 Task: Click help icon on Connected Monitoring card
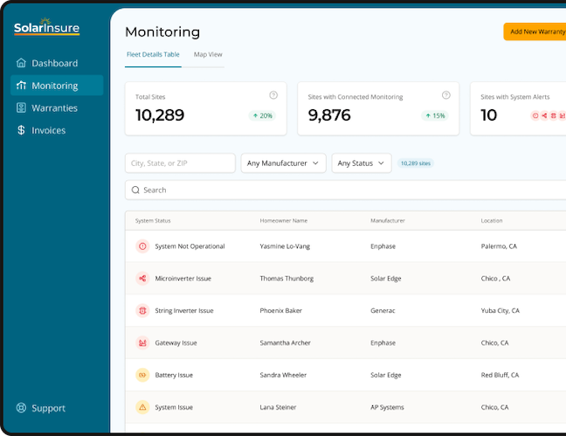pyautogui.click(x=446, y=95)
